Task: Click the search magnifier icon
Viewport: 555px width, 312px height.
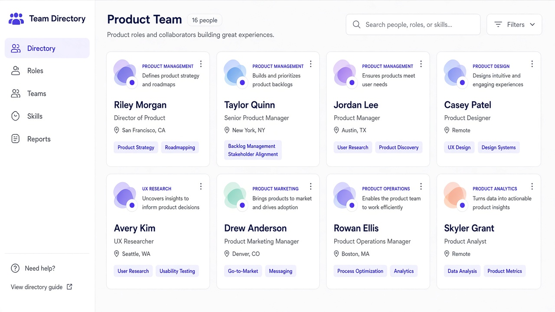Action: [356, 25]
